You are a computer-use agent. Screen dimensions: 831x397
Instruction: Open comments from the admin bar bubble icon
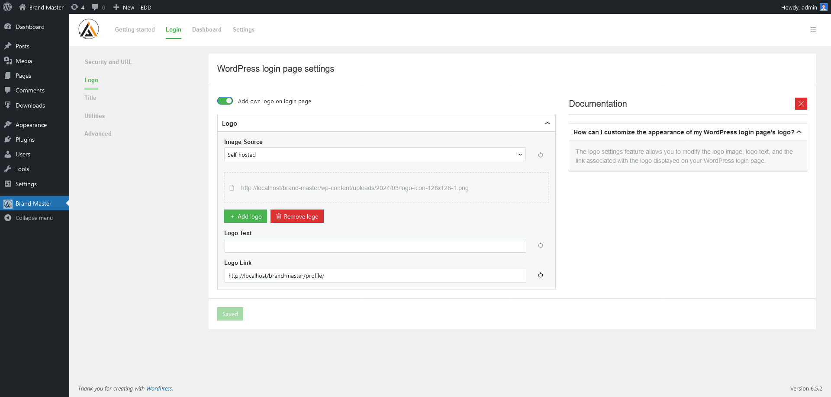coord(95,7)
